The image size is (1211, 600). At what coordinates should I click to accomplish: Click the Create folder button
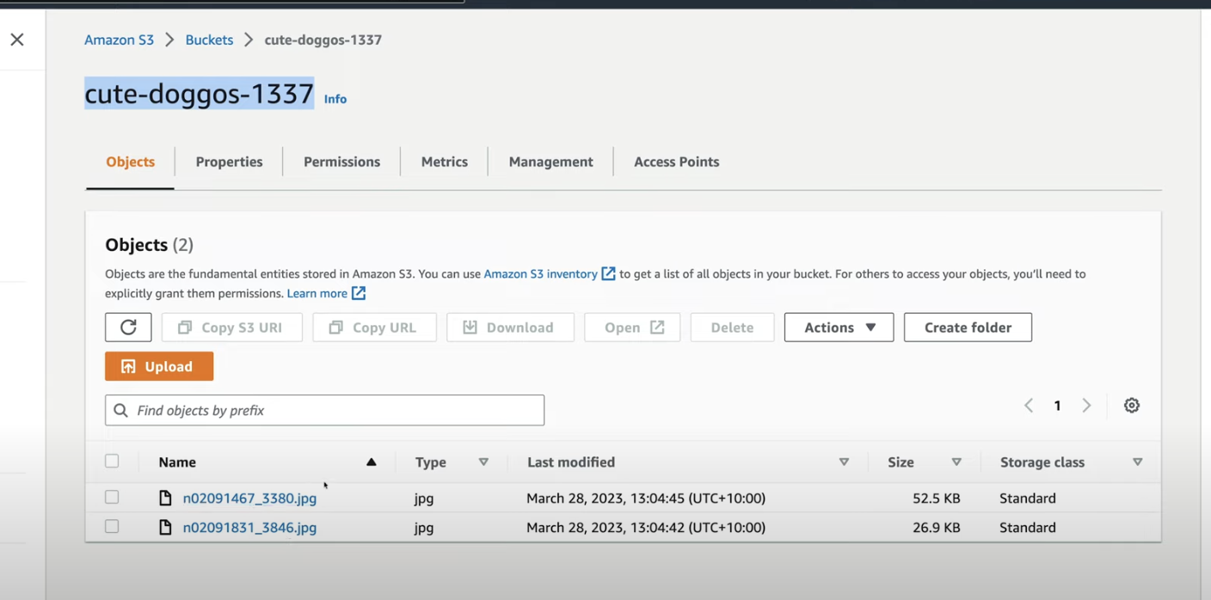click(x=968, y=328)
